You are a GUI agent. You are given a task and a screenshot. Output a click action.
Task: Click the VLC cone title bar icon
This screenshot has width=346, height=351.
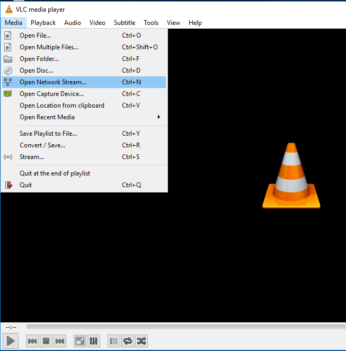(8, 9)
